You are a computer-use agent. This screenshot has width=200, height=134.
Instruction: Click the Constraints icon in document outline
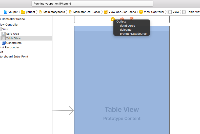pos(4,43)
